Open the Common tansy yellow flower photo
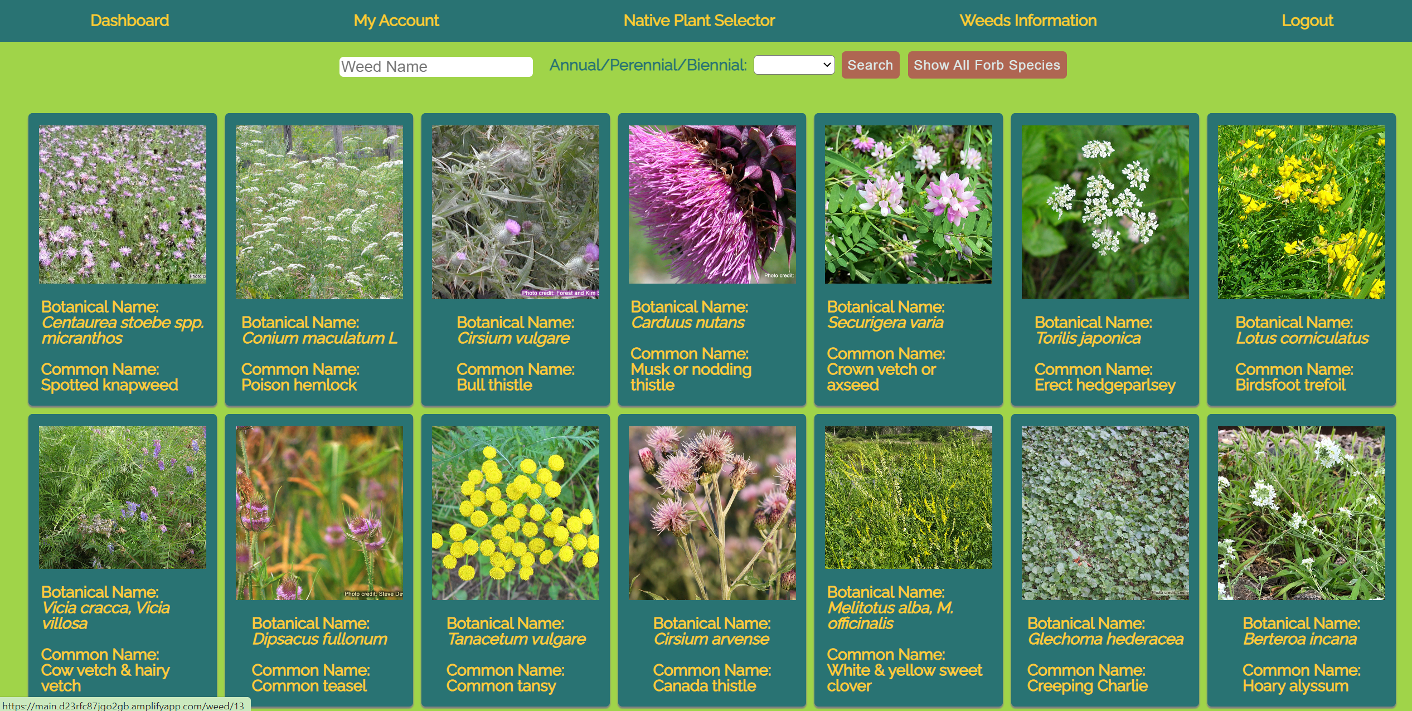 516,513
